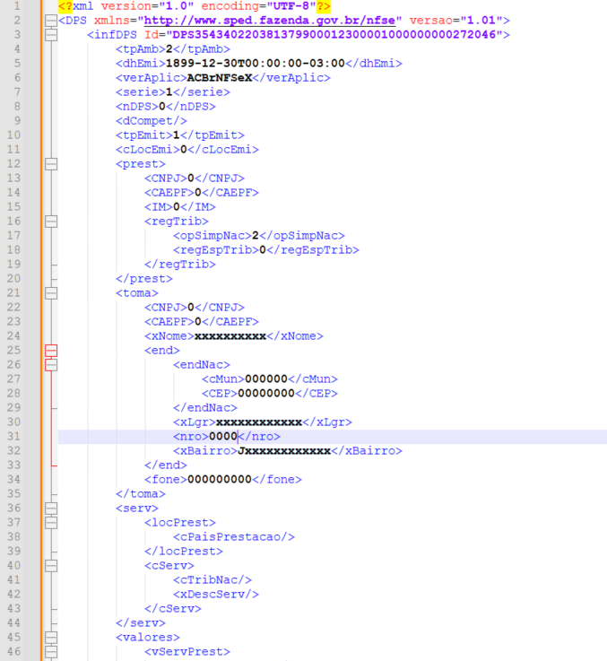
Task: Click the empty xDescServ tag
Action: [216, 594]
